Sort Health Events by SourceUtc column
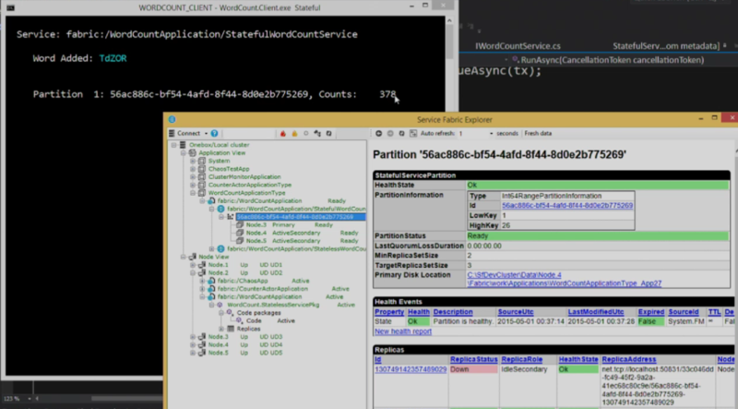Screen dimensions: 738x409 tap(516, 312)
